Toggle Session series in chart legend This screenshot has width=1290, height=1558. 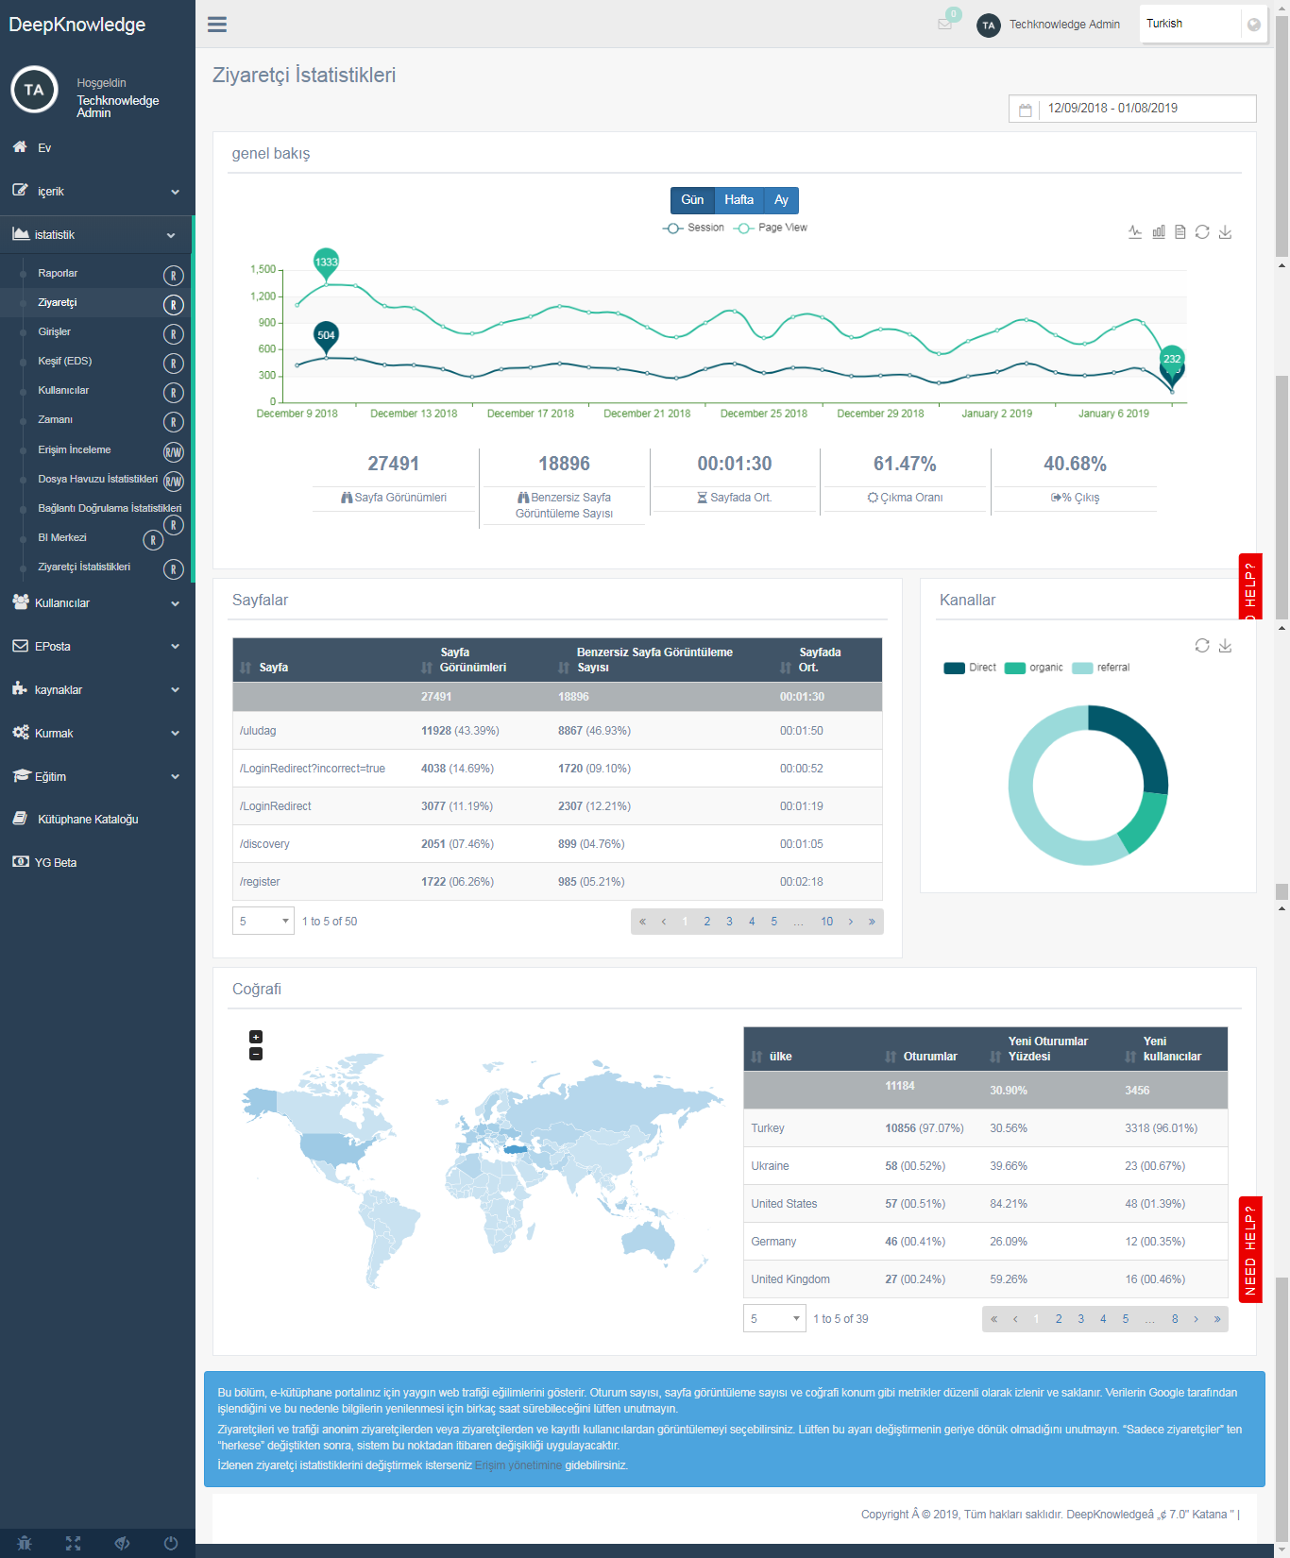coord(694,228)
